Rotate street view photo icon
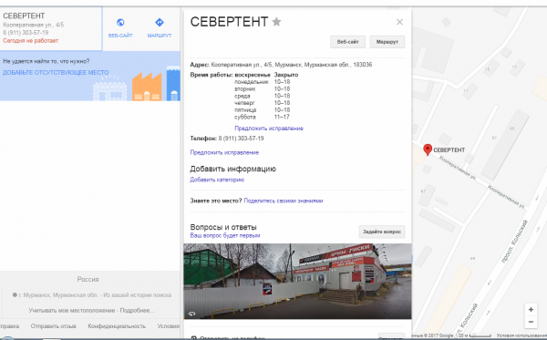 [x=191, y=314]
